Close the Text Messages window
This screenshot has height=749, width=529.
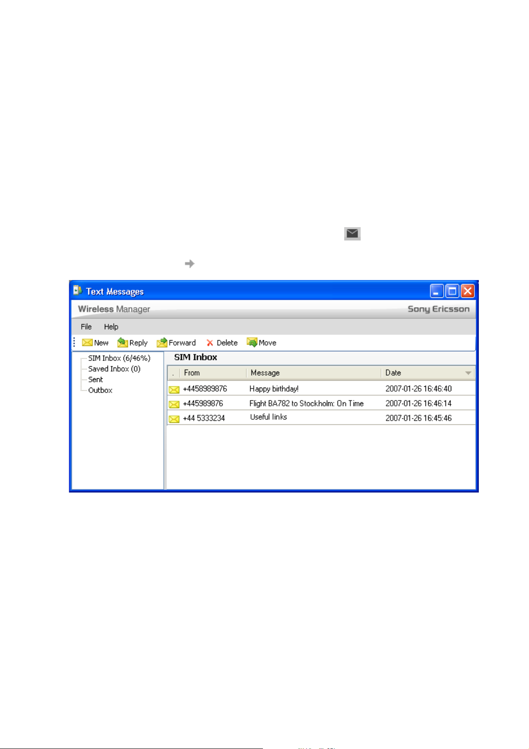[468, 291]
